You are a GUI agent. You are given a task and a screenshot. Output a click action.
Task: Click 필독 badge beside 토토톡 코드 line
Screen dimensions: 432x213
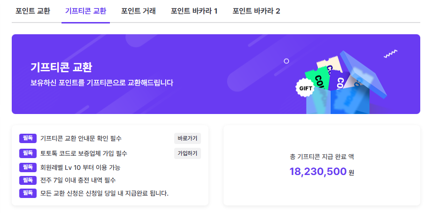coord(28,153)
